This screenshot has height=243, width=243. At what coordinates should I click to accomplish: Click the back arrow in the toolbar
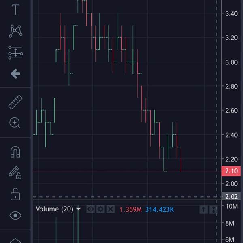tap(15, 74)
